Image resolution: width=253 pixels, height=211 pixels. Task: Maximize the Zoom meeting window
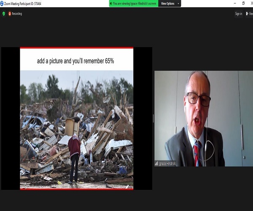(x=243, y=3)
